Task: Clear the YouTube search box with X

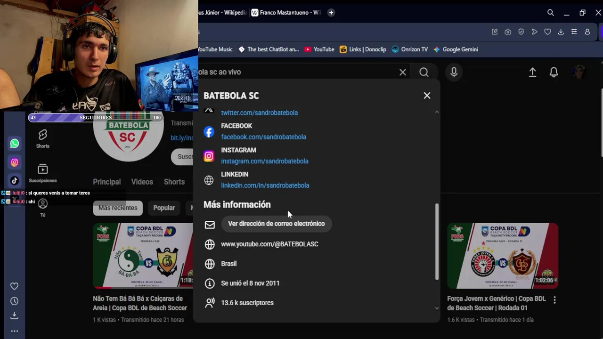Action: pyautogui.click(x=403, y=72)
